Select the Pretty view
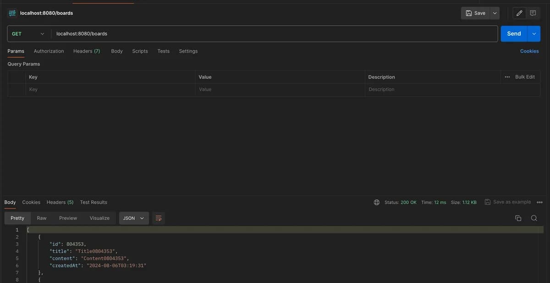 [x=17, y=218]
